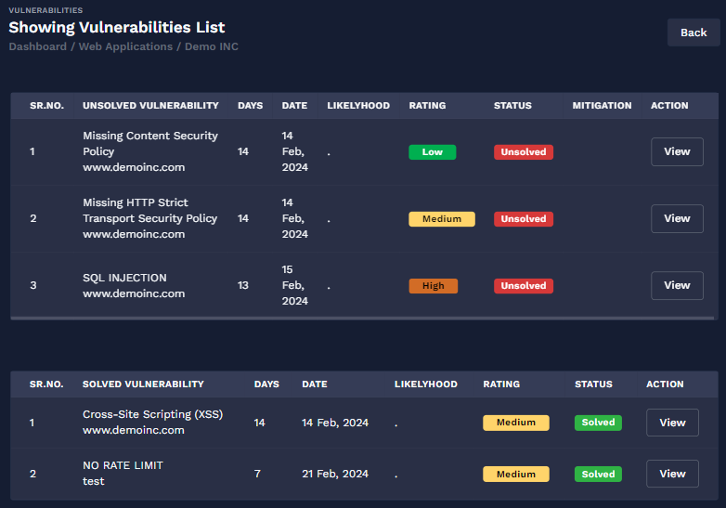Click the Mitigation column header
Image resolution: width=726 pixels, height=508 pixels.
[x=602, y=106]
